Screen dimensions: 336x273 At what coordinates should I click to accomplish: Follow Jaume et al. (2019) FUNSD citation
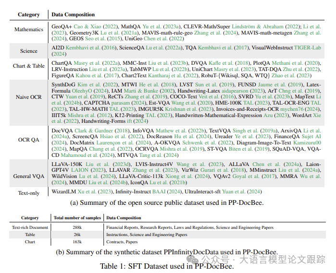(x=280, y=85)
